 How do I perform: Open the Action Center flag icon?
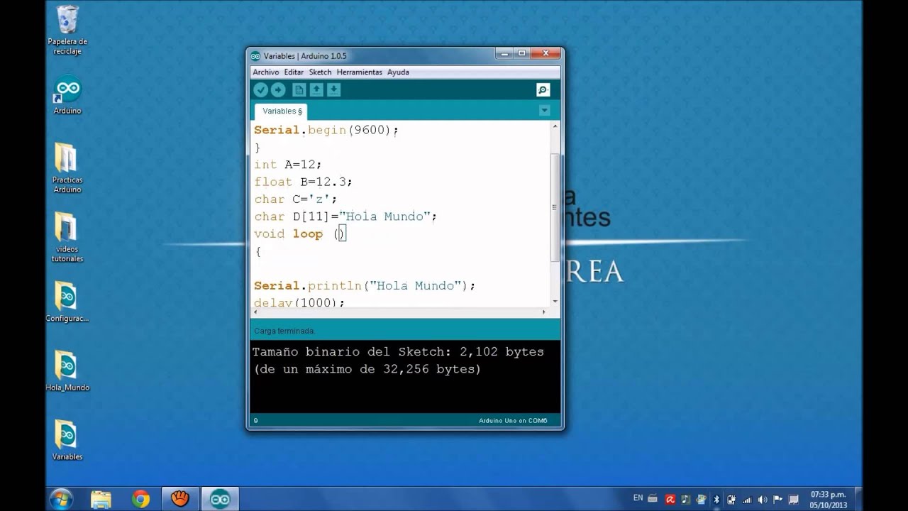tap(777, 499)
